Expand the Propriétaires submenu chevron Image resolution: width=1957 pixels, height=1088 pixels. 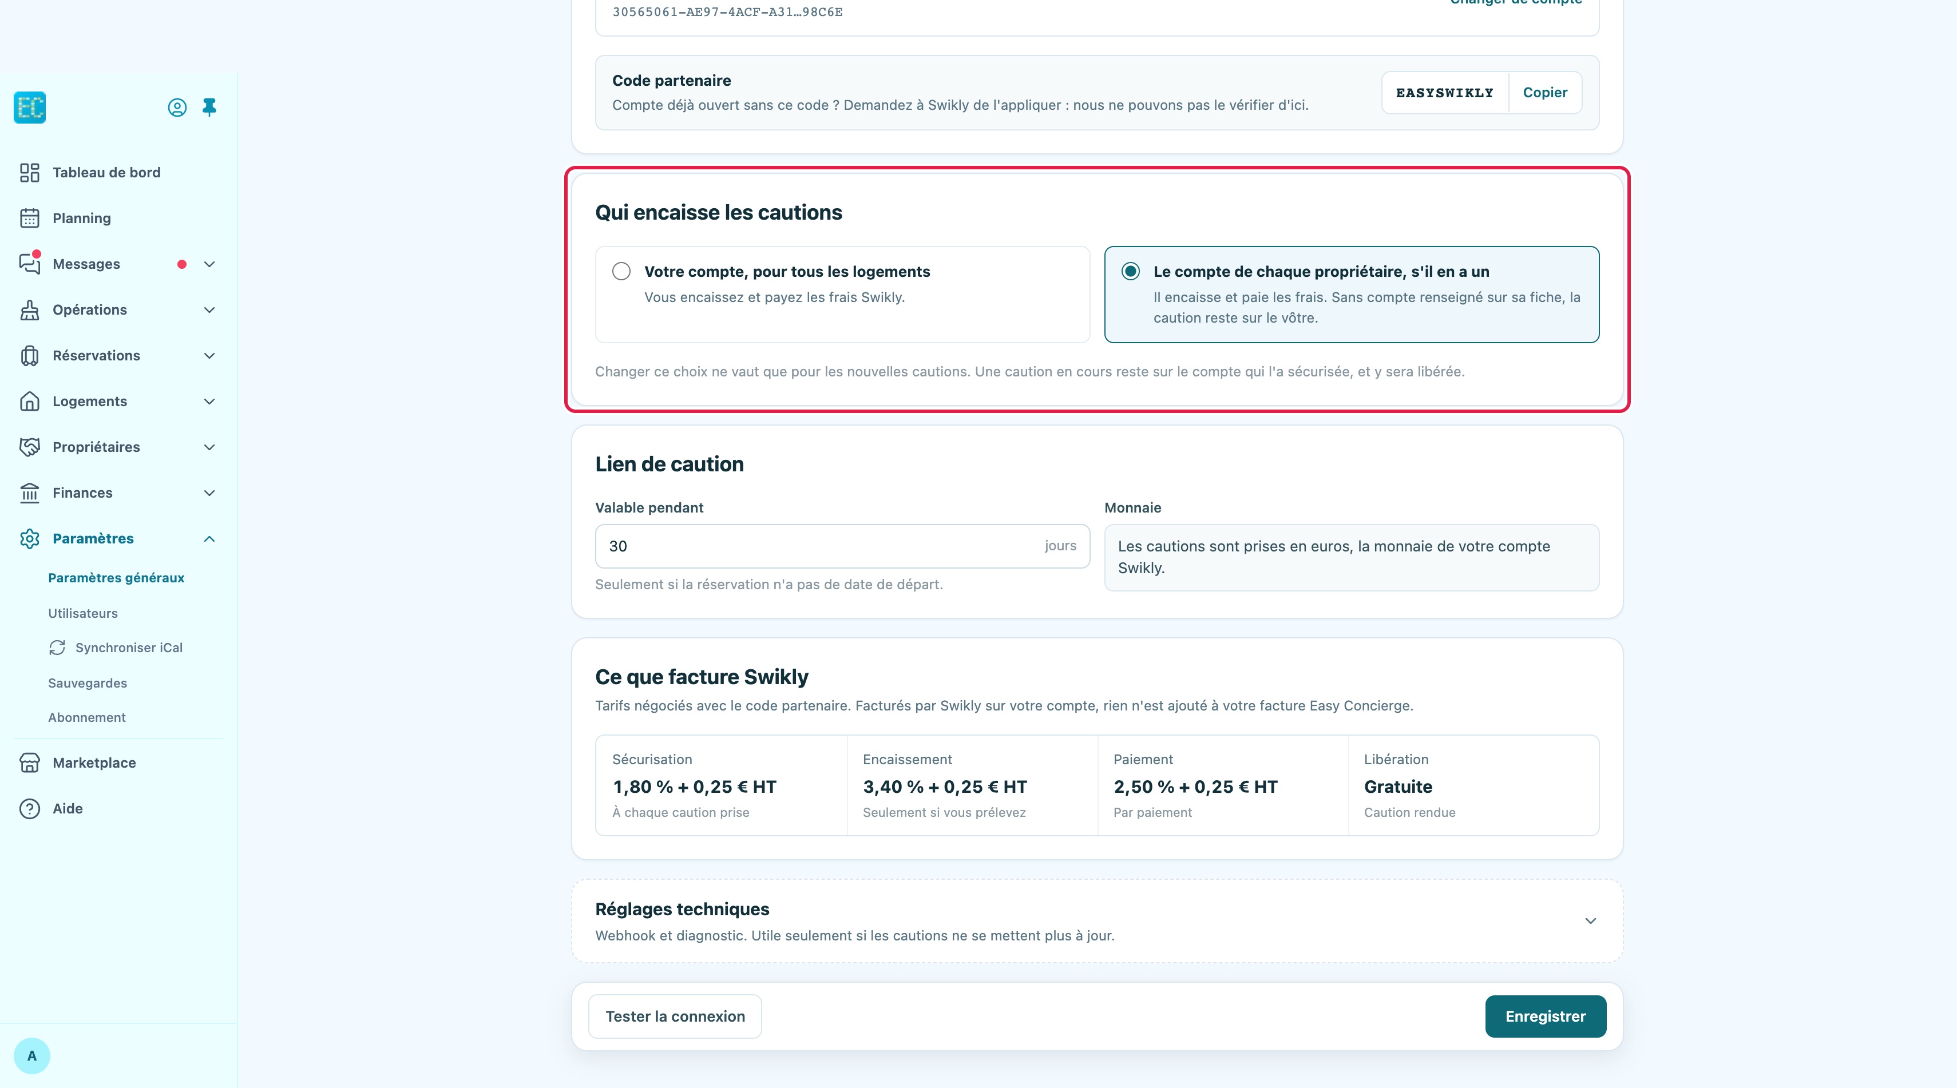pyautogui.click(x=209, y=447)
